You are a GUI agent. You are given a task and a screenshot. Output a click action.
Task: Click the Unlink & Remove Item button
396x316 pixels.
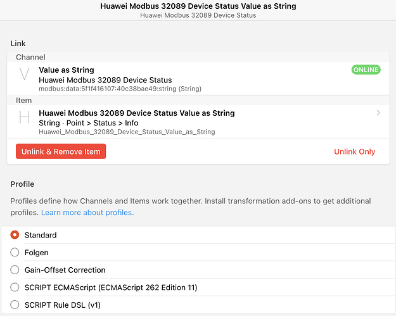coord(61,151)
